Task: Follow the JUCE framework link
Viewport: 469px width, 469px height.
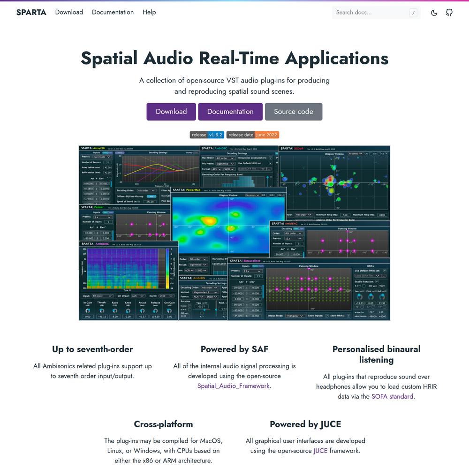Action: tap(320, 451)
